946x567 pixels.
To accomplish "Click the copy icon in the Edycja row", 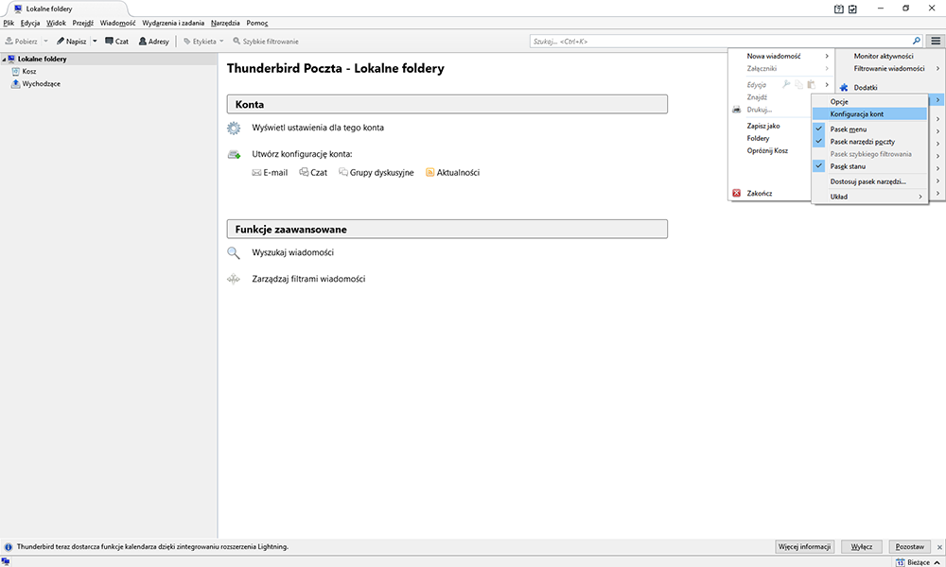I will pyautogui.click(x=798, y=84).
